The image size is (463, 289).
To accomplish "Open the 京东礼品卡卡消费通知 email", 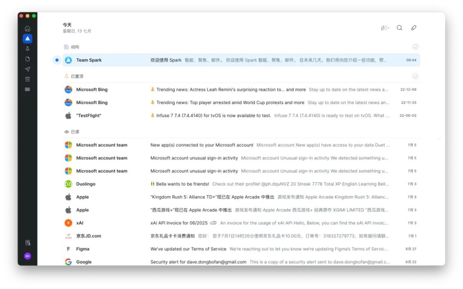I will point(241,236).
